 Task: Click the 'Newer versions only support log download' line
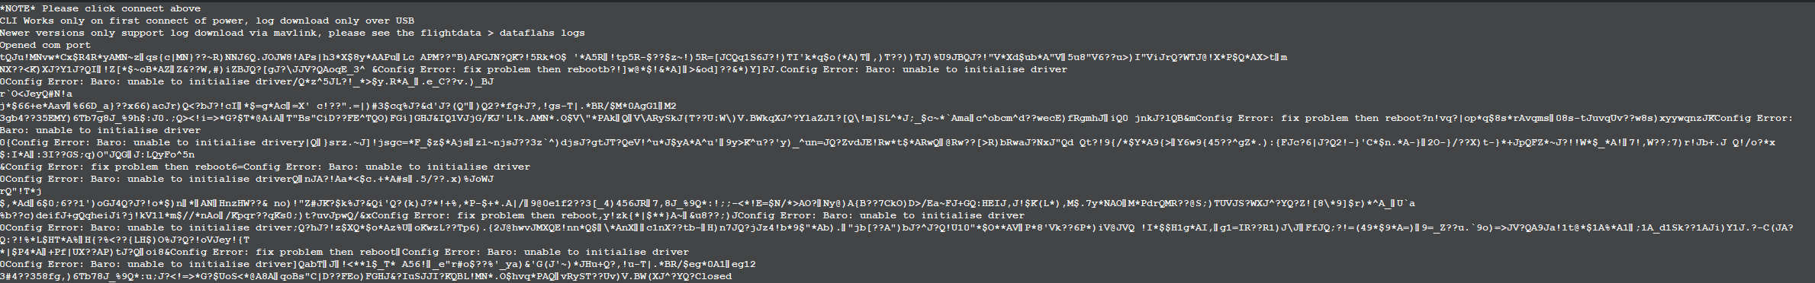(292, 33)
